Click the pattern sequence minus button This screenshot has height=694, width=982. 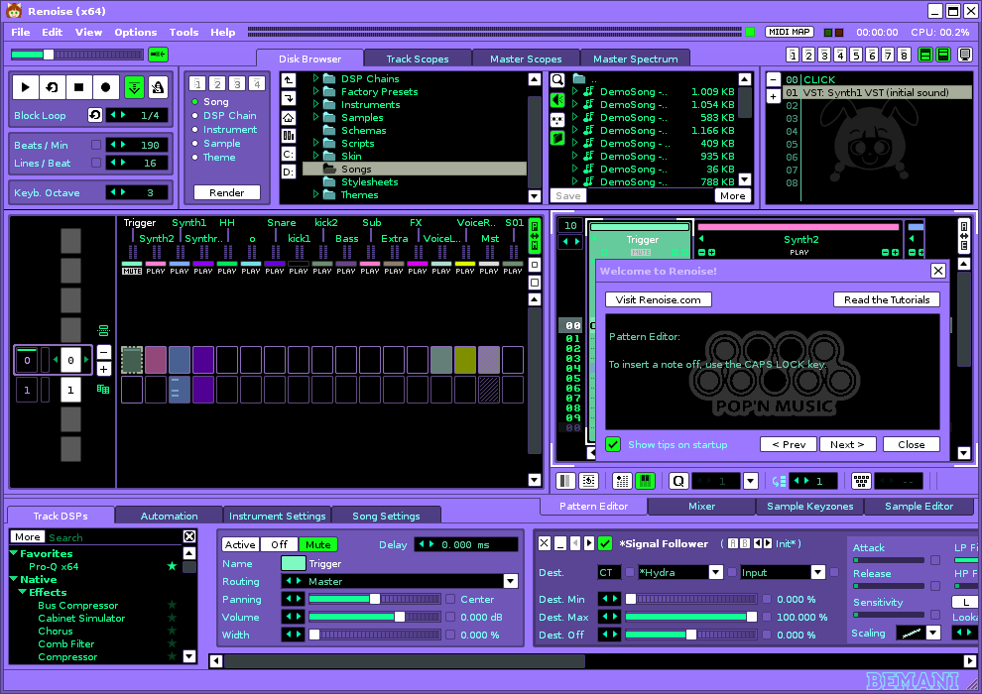[104, 352]
